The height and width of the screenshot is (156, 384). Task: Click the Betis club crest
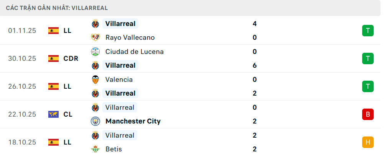click(95, 149)
